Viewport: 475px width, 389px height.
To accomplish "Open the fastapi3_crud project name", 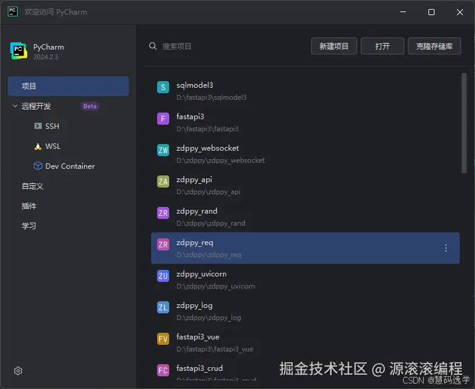I will pyautogui.click(x=199, y=368).
